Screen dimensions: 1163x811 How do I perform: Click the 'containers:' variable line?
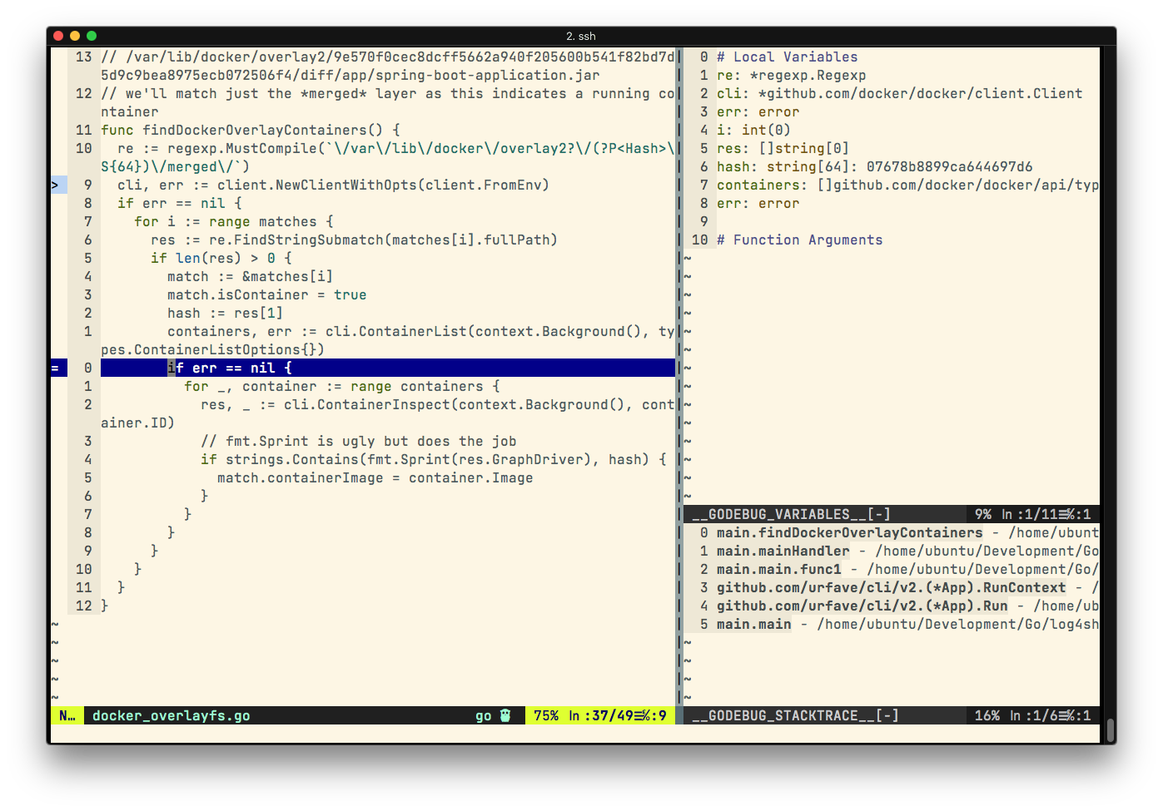tap(908, 185)
